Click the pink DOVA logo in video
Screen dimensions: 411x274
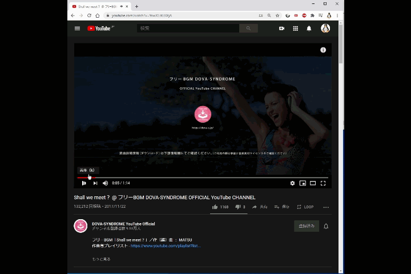[x=203, y=114]
